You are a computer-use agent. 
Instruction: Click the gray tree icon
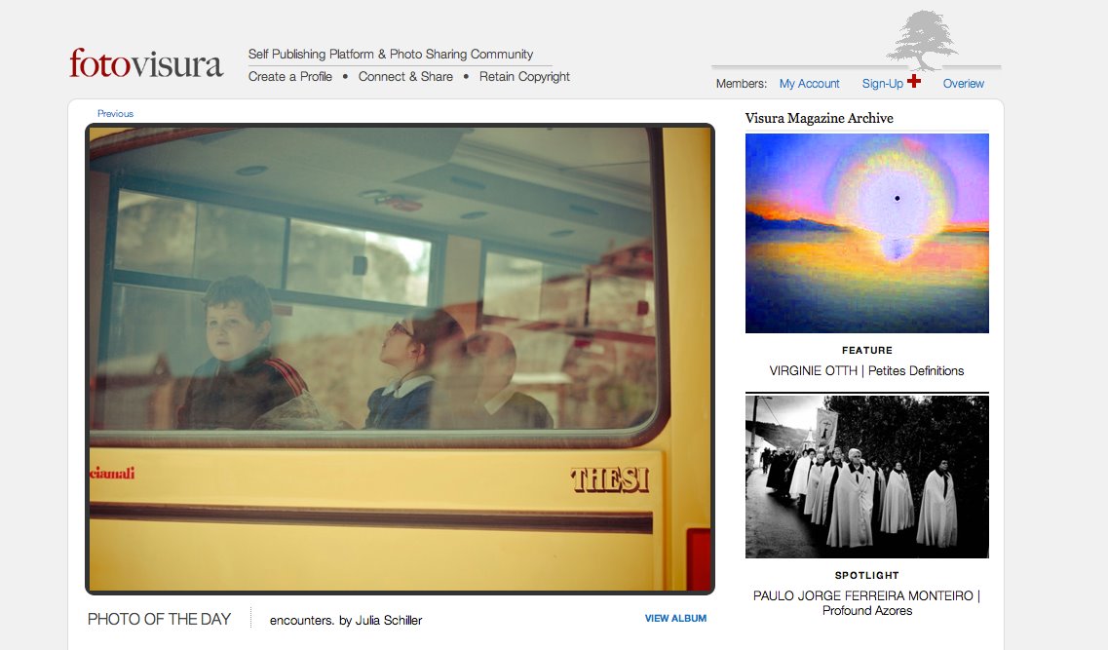point(922,40)
